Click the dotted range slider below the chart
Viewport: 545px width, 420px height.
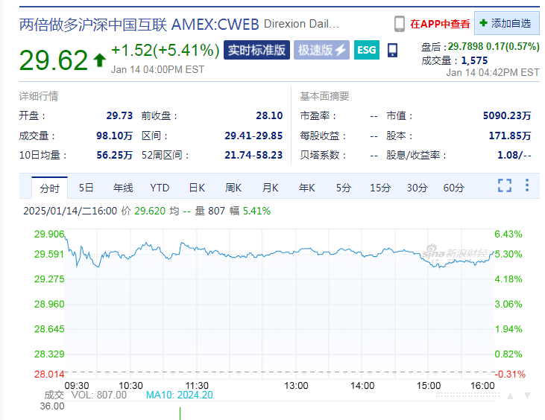467,395
